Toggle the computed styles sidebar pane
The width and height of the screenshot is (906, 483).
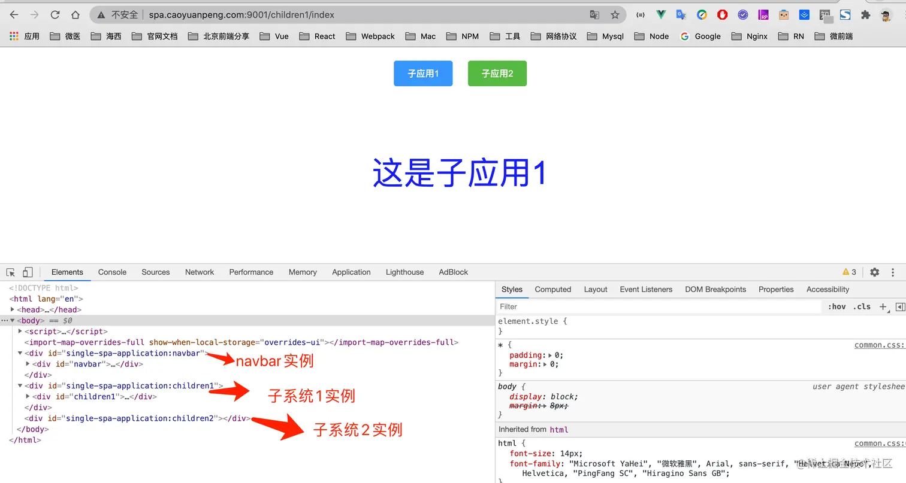coord(899,306)
